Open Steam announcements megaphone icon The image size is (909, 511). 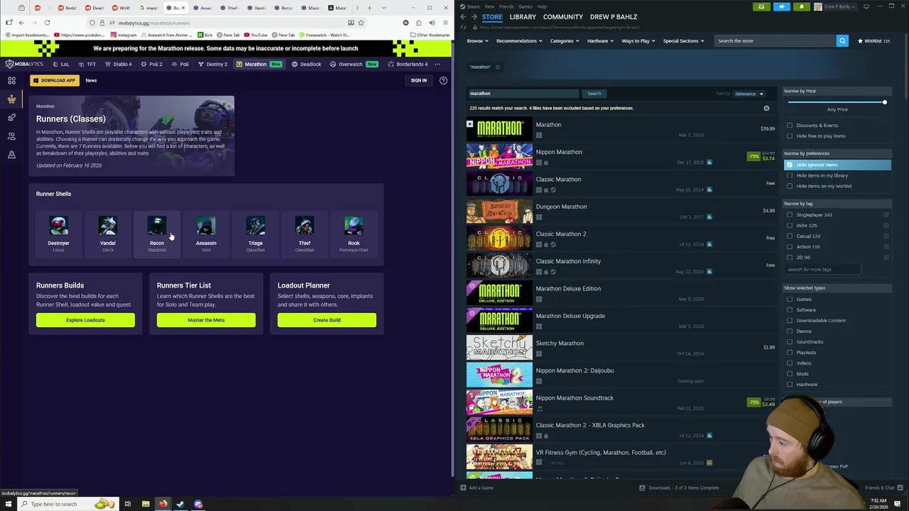[x=781, y=6]
